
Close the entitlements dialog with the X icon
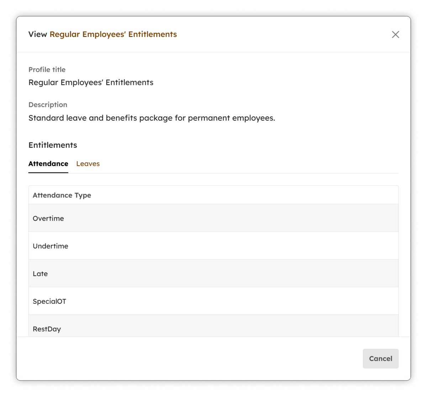point(395,35)
